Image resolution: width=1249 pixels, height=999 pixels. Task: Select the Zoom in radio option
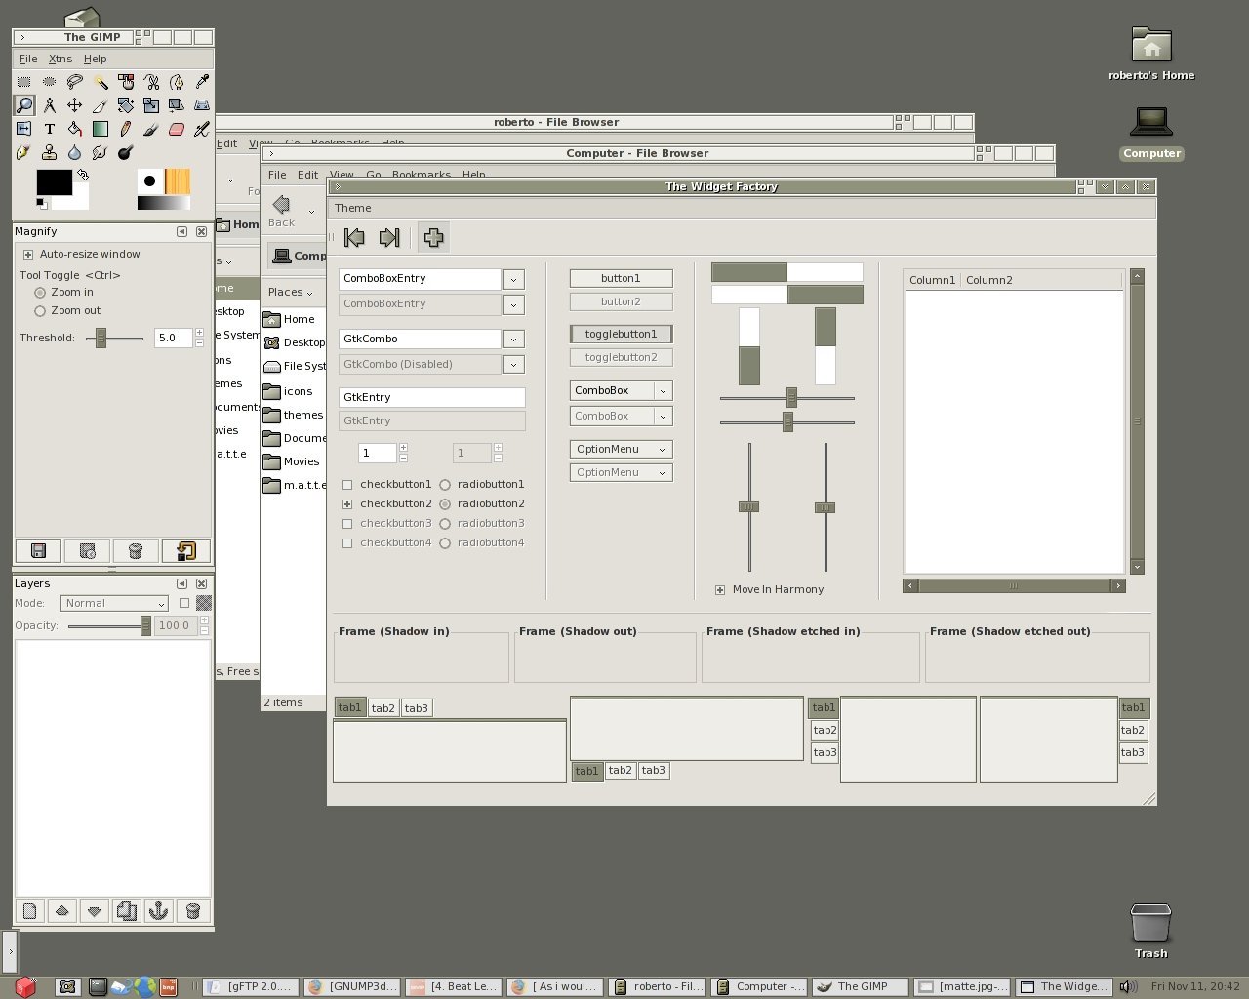click(40, 293)
